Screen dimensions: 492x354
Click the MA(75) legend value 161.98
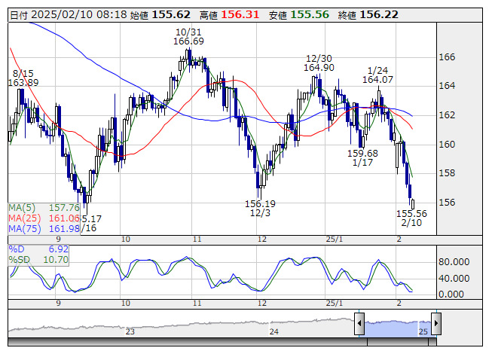point(64,228)
